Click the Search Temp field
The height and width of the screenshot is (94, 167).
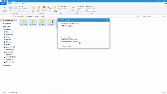coord(154,16)
